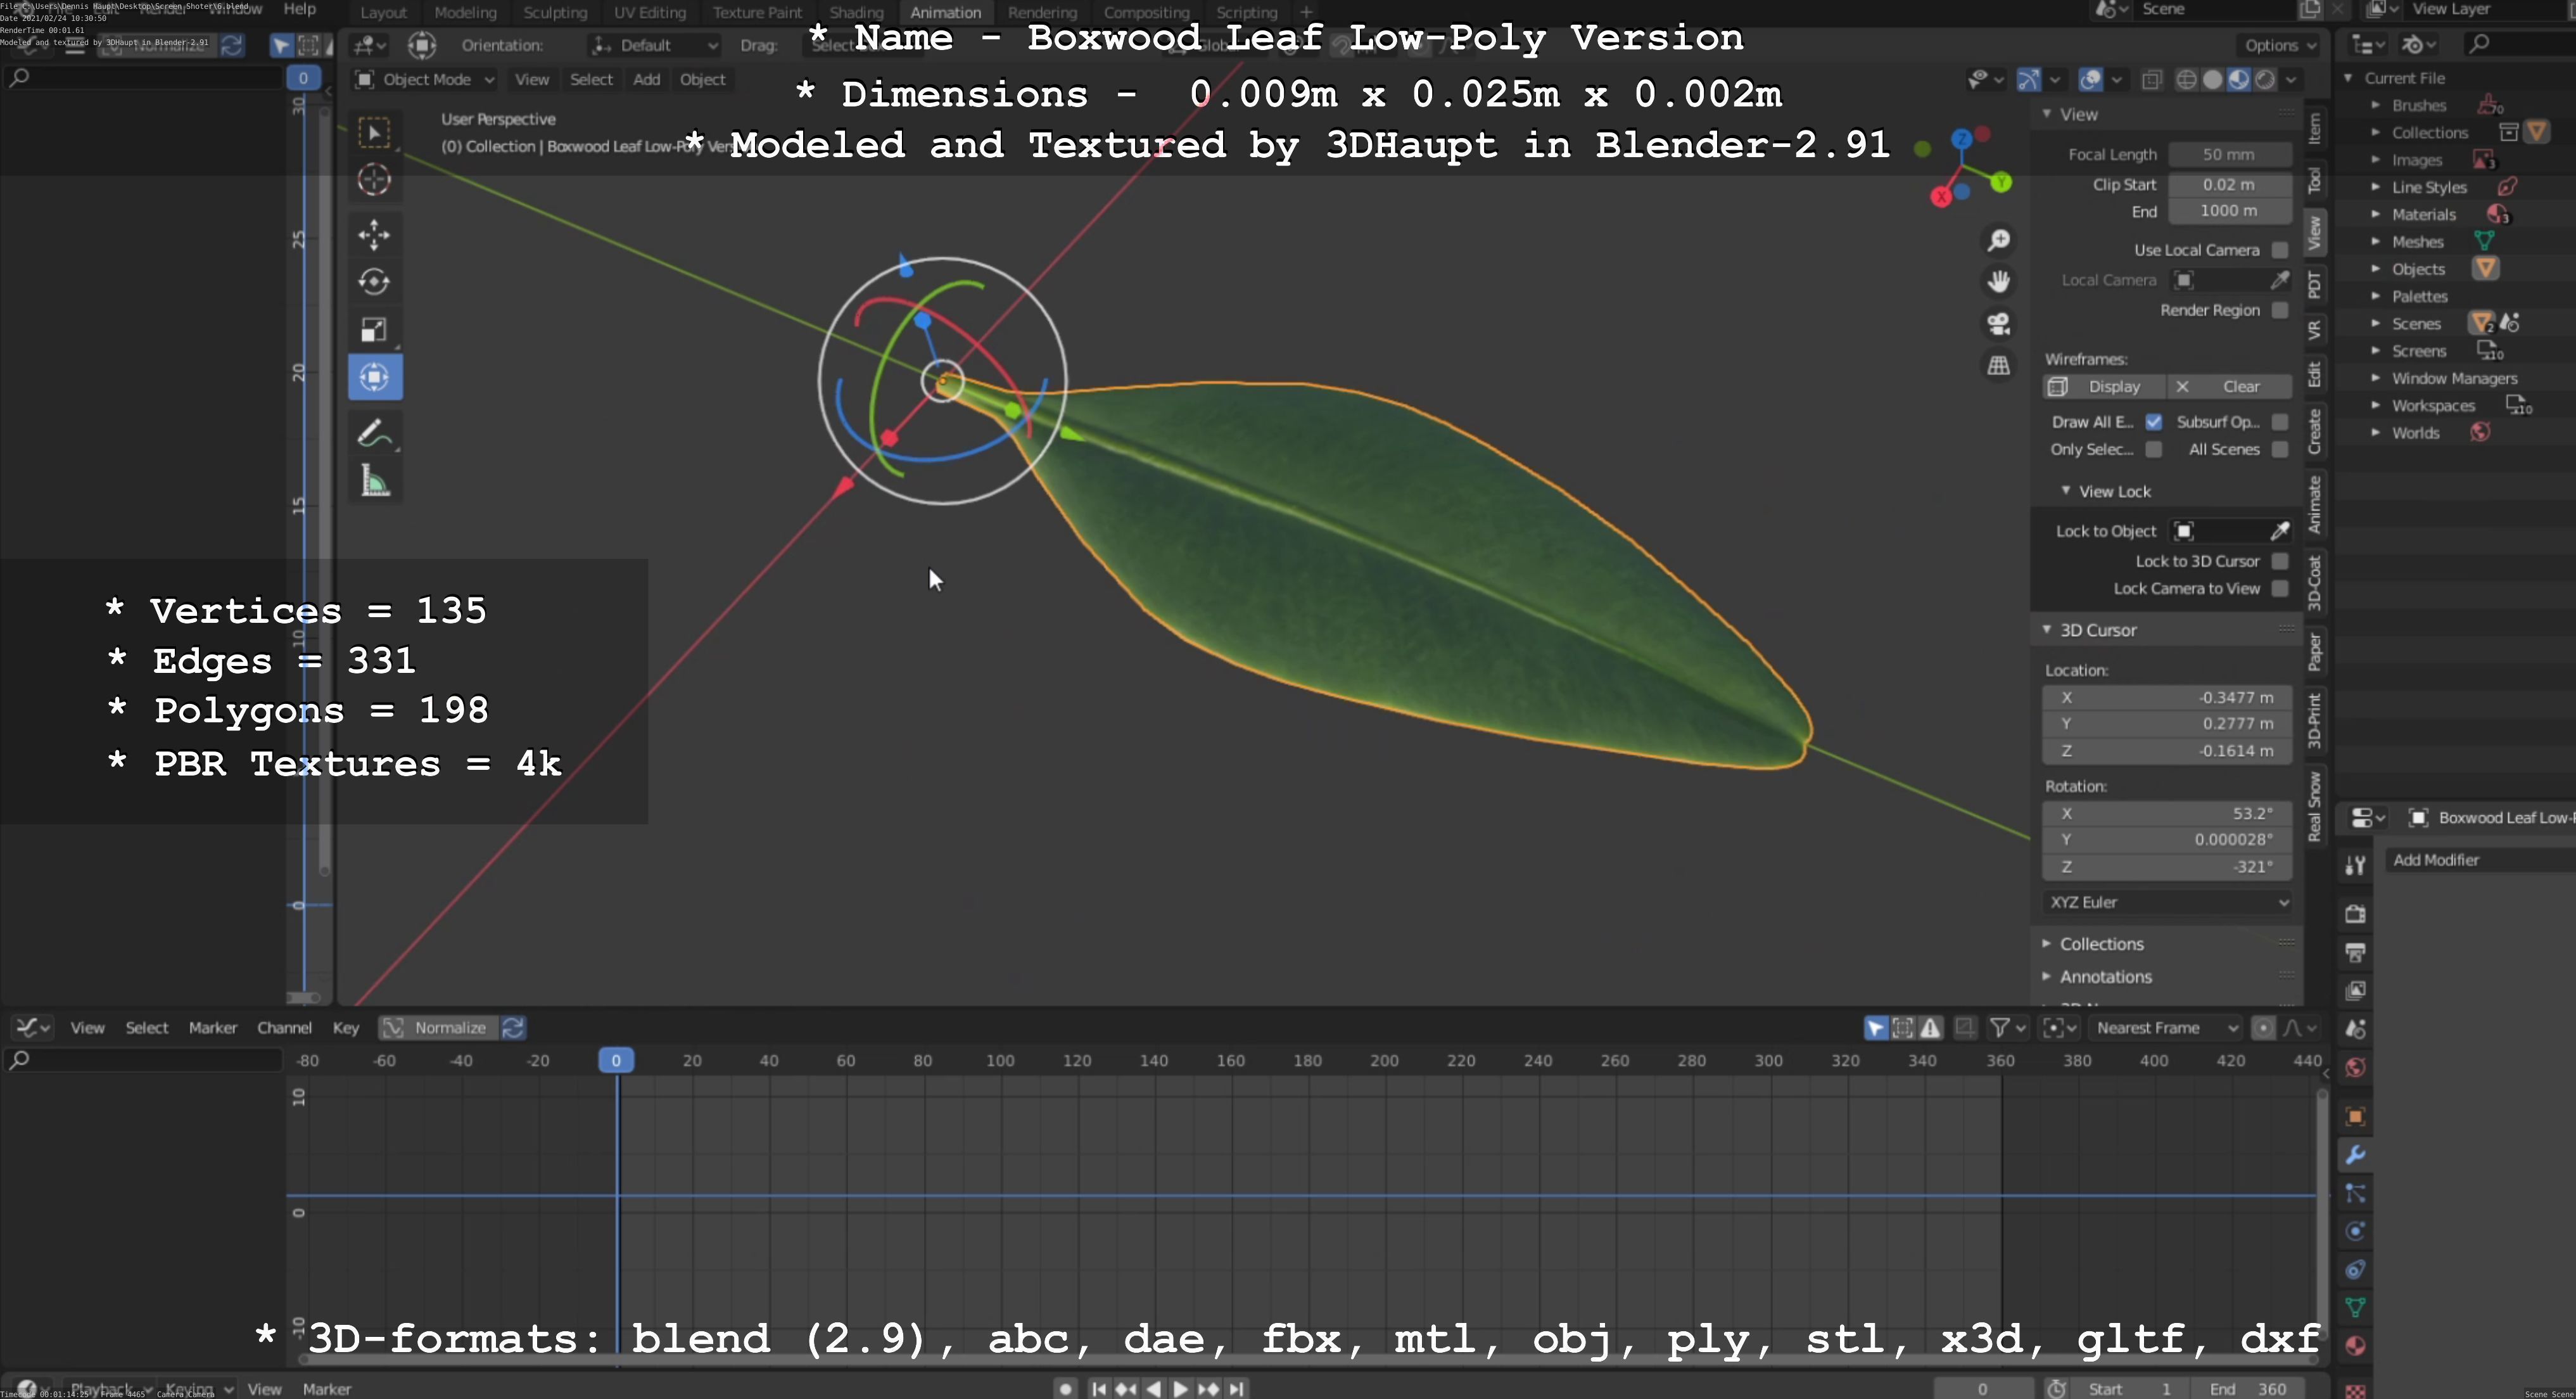This screenshot has height=1399, width=2576.
Task: Open Nearest Frame snapping dropdown
Action: click(x=2166, y=1028)
